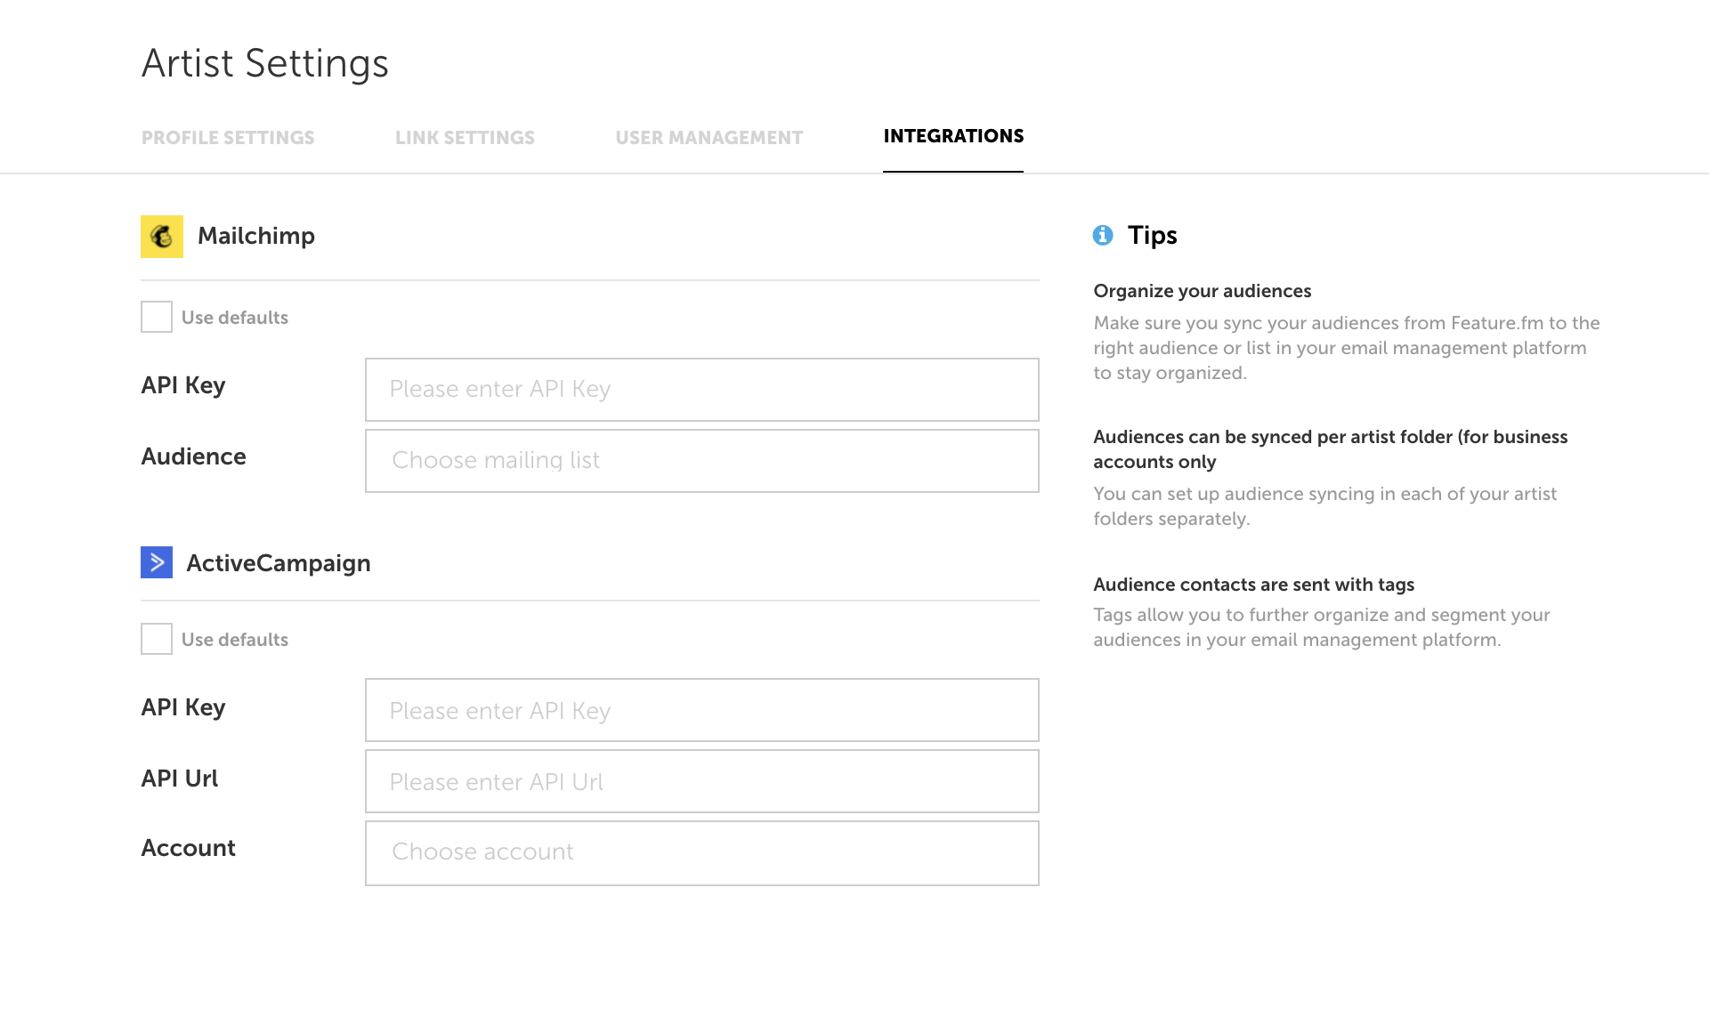The height and width of the screenshot is (1025, 1709).
Task: Click the ActiveCampaign arrow logo icon
Action: coord(157,562)
